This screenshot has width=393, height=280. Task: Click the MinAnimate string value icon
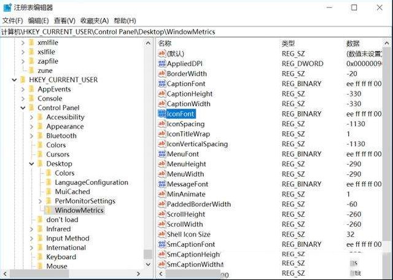[162, 194]
